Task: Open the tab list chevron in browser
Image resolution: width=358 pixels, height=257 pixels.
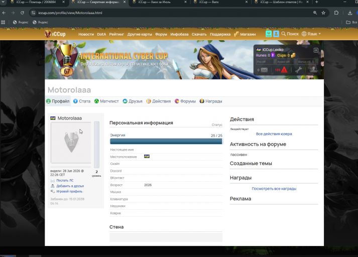Action: (x=3, y=2)
